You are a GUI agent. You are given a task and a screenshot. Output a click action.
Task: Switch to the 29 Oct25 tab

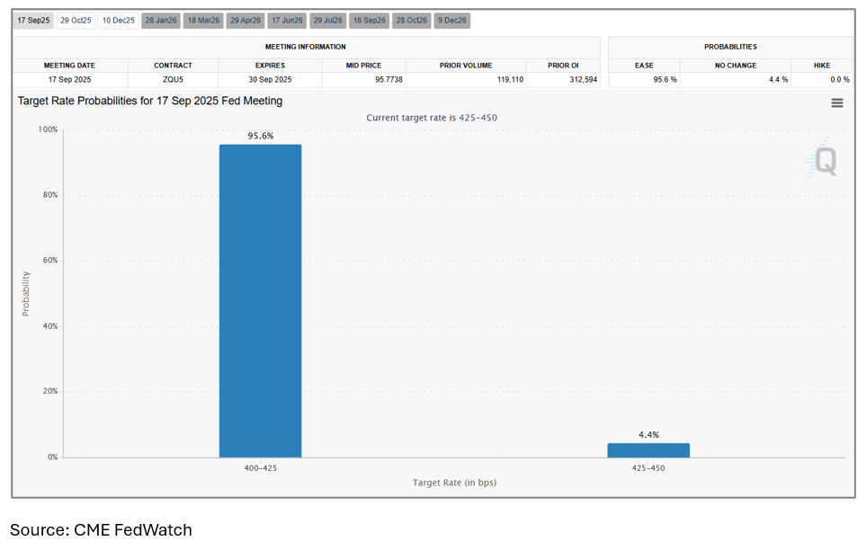(x=76, y=20)
